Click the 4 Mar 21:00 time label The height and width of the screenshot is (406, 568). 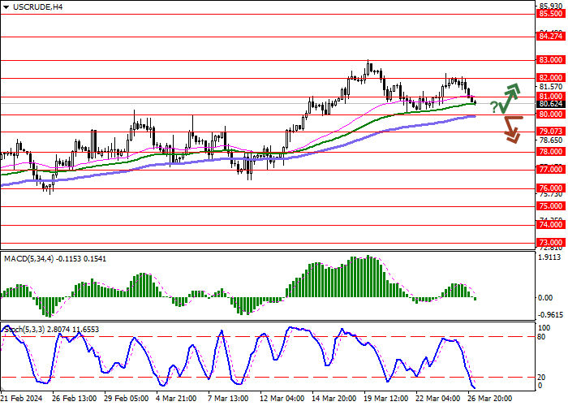point(177,399)
